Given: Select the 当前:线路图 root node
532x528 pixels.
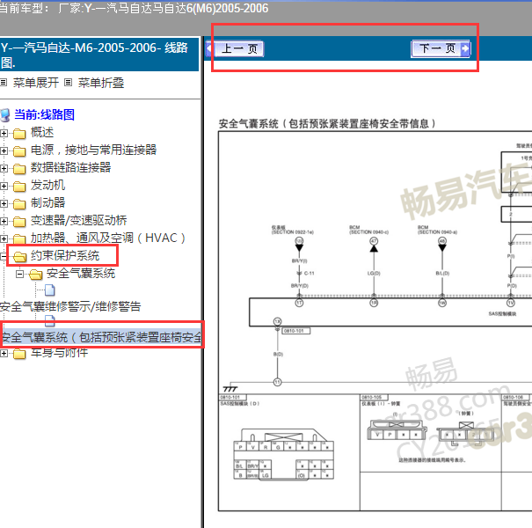Looking at the screenshot, I should (x=44, y=114).
